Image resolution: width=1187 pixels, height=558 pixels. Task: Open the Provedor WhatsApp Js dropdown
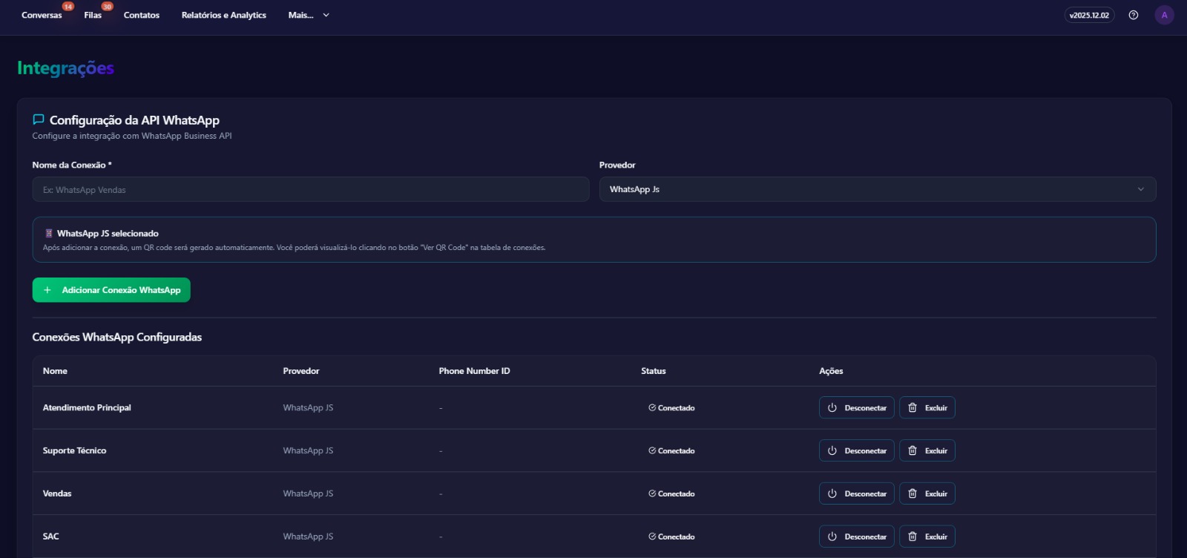tap(878, 189)
